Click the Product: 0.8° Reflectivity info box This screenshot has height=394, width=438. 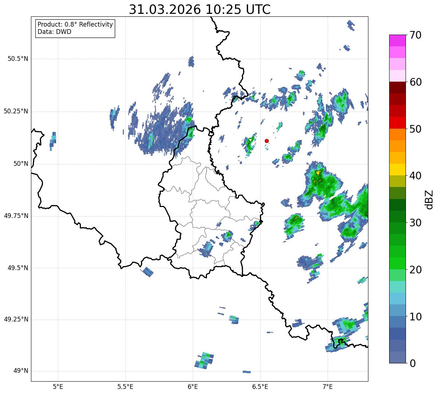[75, 28]
